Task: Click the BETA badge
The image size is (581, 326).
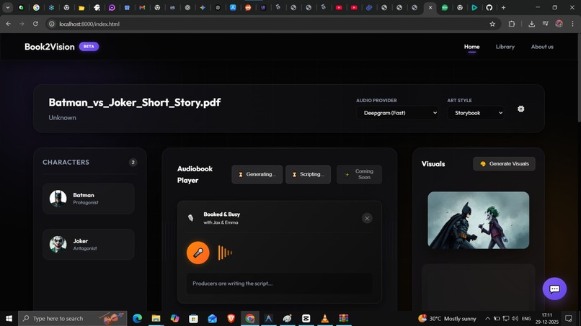Action: click(89, 47)
